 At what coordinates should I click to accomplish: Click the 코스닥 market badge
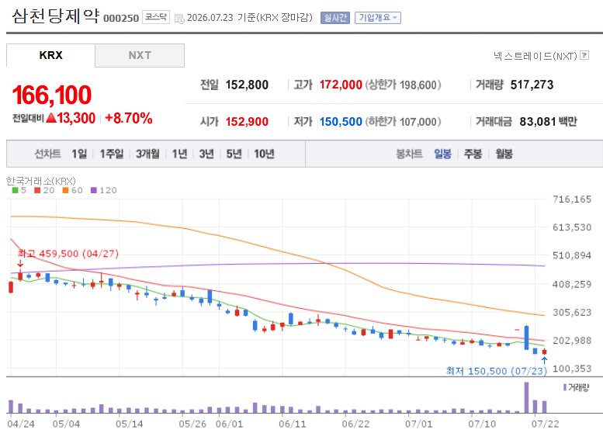point(156,17)
